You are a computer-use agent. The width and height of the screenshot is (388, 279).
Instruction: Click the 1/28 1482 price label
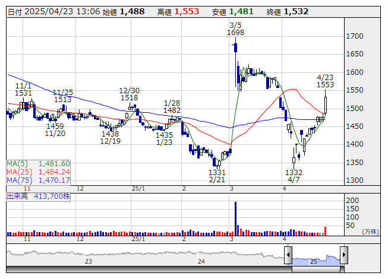tap(172, 106)
